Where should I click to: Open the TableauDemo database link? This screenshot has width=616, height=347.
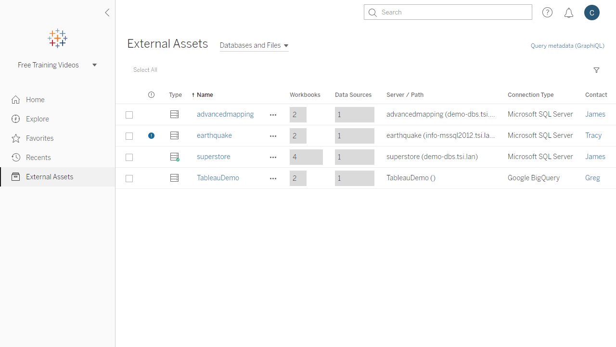(218, 178)
